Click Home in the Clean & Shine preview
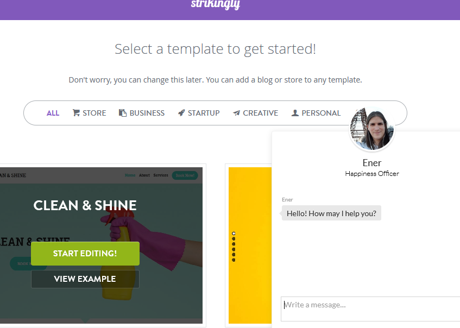Viewport: 460px width, 328px height. 130,175
